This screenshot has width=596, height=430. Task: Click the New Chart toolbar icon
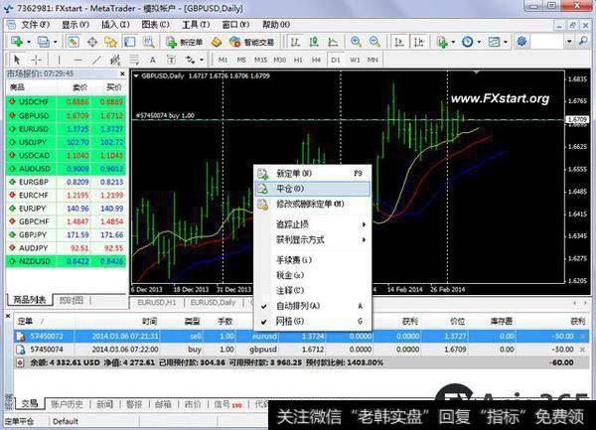[16, 42]
